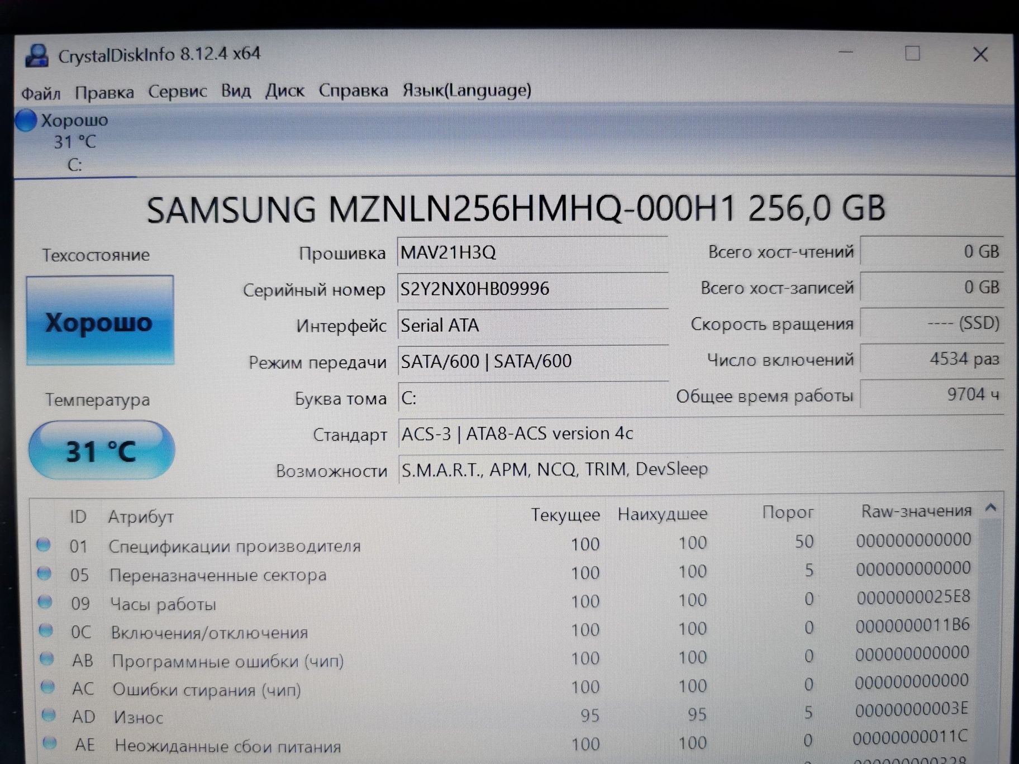Viewport: 1019px width, 764px height.
Task: Click raw value 0000000025E8
Action: pyautogui.click(x=913, y=596)
